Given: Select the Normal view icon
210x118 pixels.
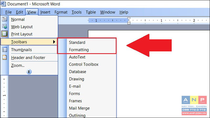Looking at the screenshot, I should [4, 19].
